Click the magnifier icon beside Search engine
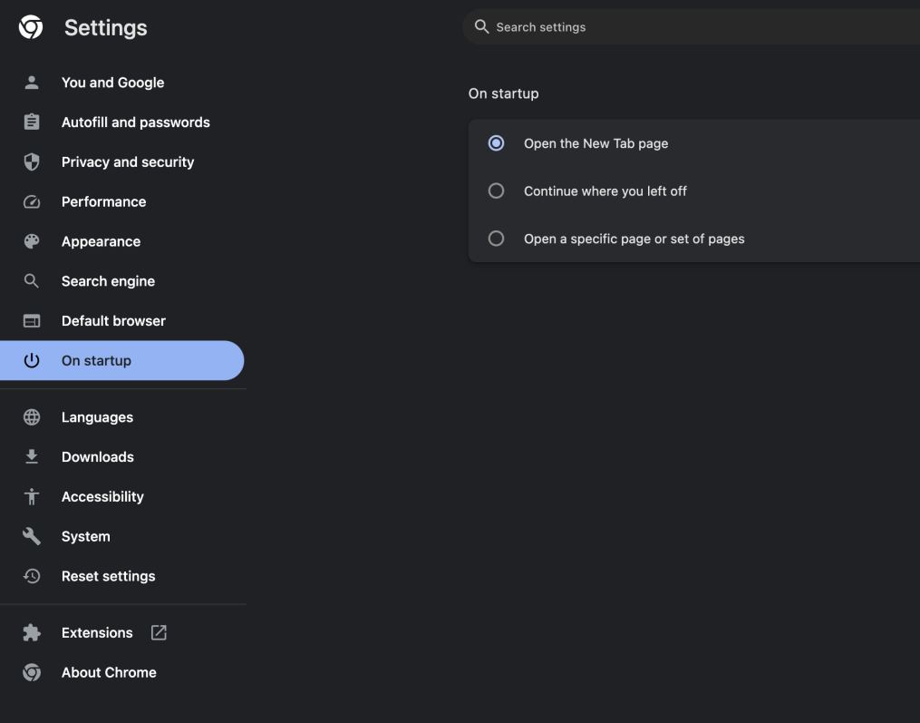Image resolution: width=920 pixels, height=723 pixels. pos(32,281)
